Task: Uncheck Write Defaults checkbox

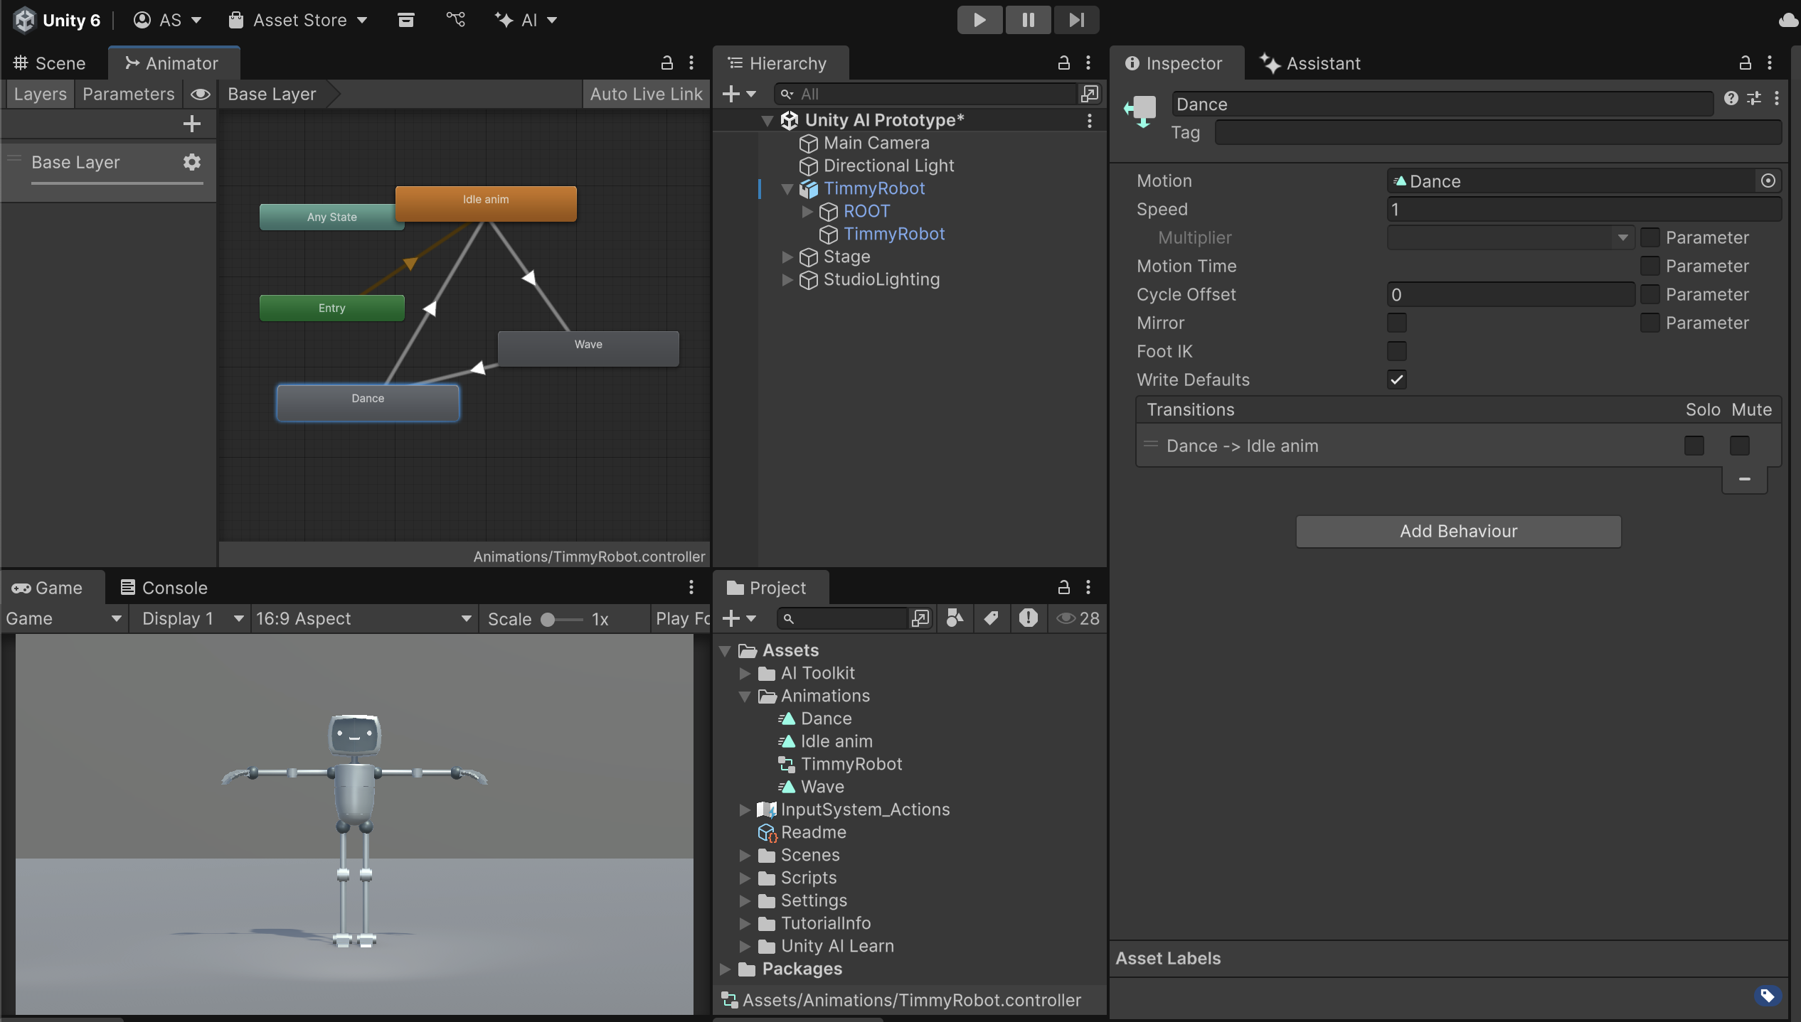Action: pyautogui.click(x=1396, y=380)
